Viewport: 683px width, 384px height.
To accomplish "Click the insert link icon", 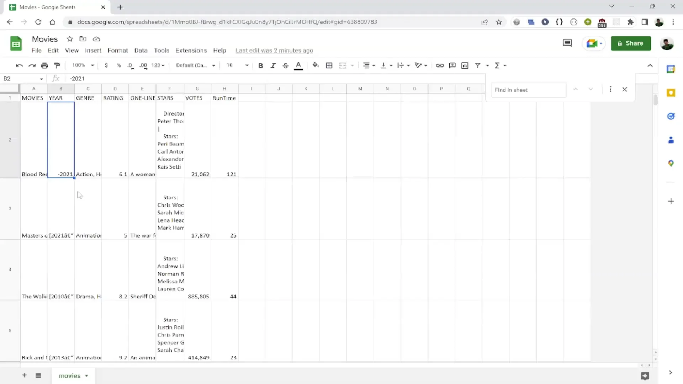I will 440,65.
